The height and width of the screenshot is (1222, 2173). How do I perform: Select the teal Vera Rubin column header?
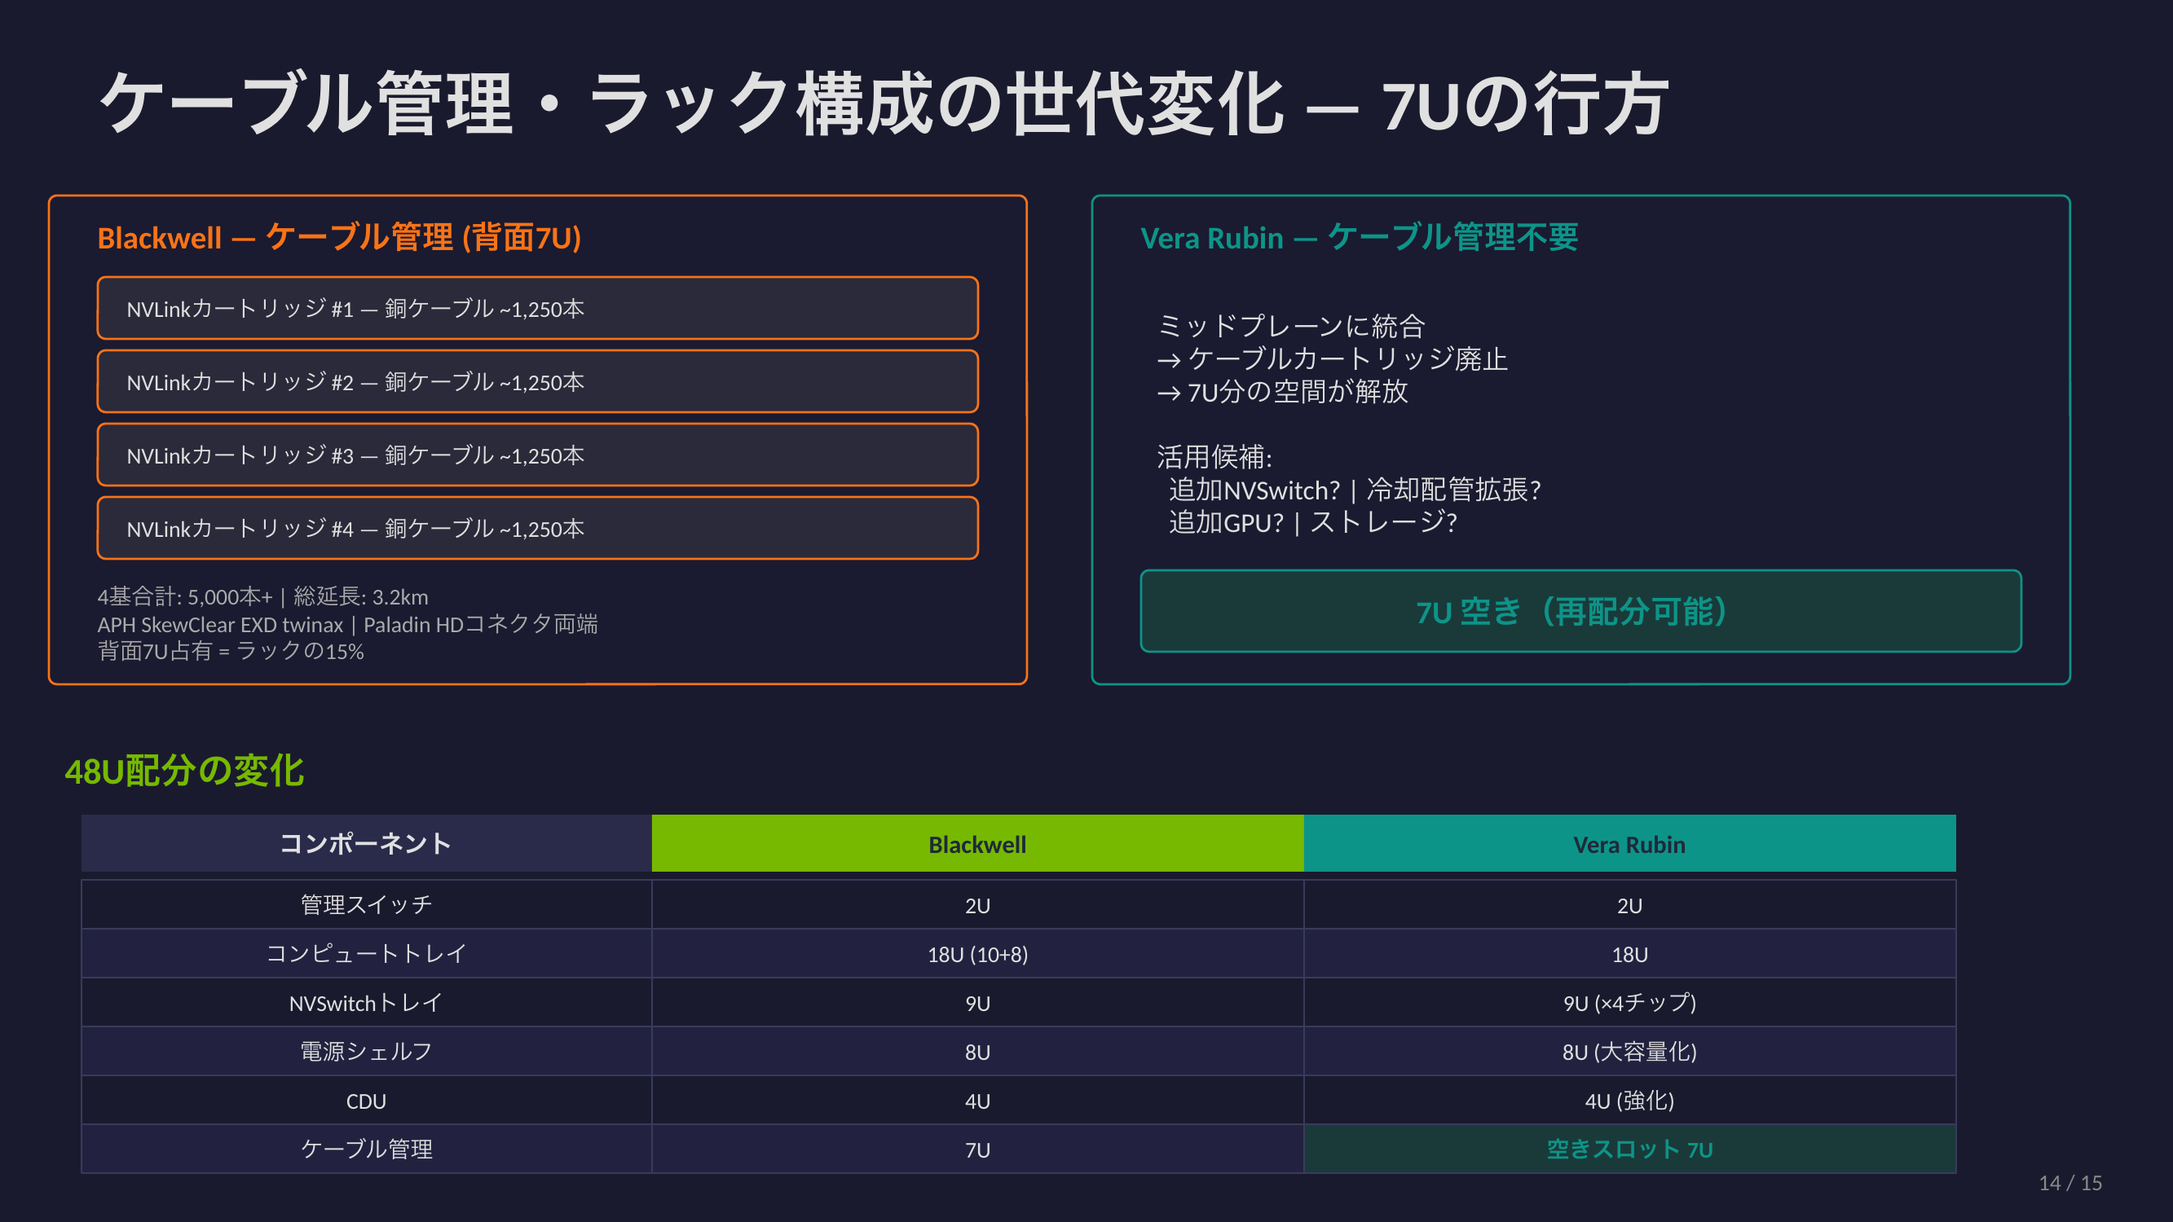tap(1629, 843)
